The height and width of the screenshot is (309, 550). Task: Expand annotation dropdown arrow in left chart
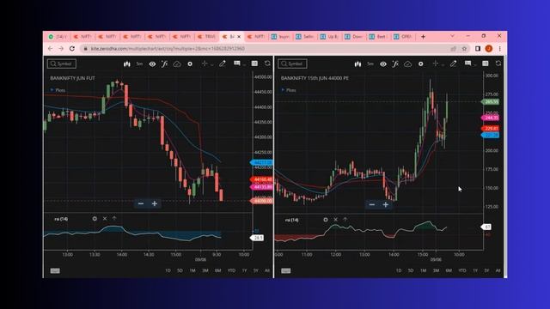coord(244,65)
